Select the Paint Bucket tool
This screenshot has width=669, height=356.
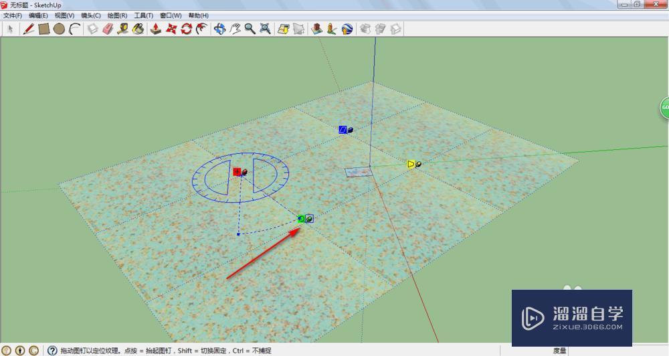(138, 29)
